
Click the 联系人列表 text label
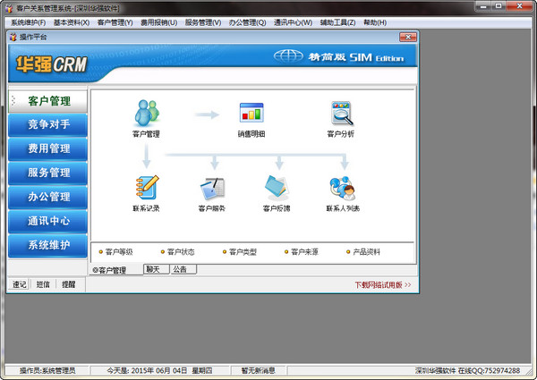pos(343,208)
